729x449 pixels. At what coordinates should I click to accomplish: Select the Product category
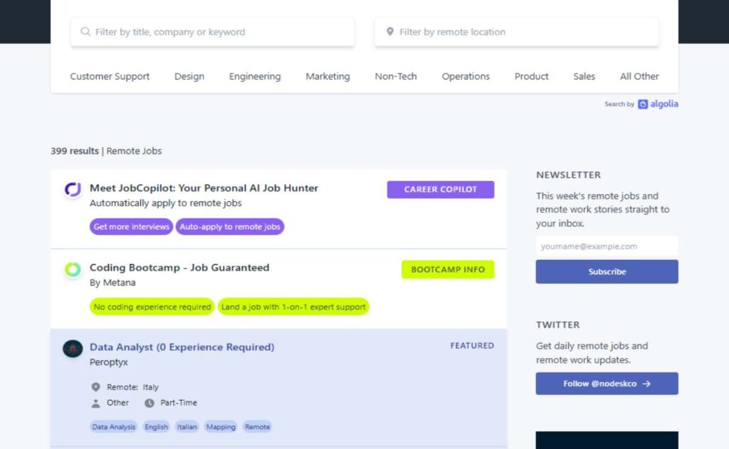[x=531, y=76]
